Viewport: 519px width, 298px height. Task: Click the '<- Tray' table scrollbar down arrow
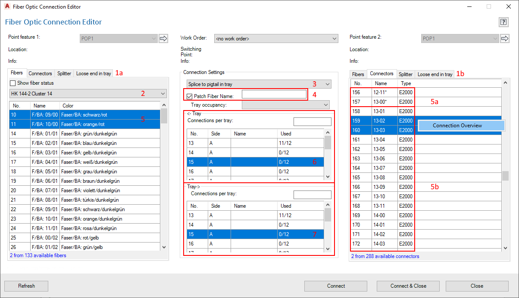click(328, 177)
